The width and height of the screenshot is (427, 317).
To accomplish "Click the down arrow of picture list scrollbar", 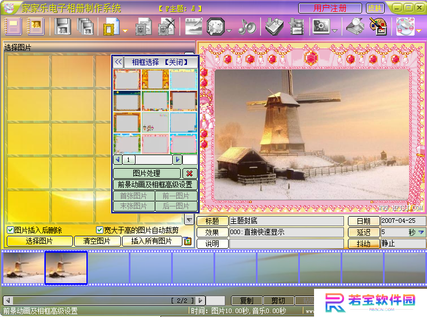I will tap(189, 219).
